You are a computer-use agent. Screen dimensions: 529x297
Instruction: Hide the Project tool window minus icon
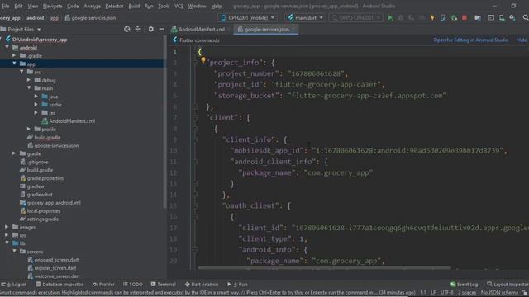[x=162, y=30]
